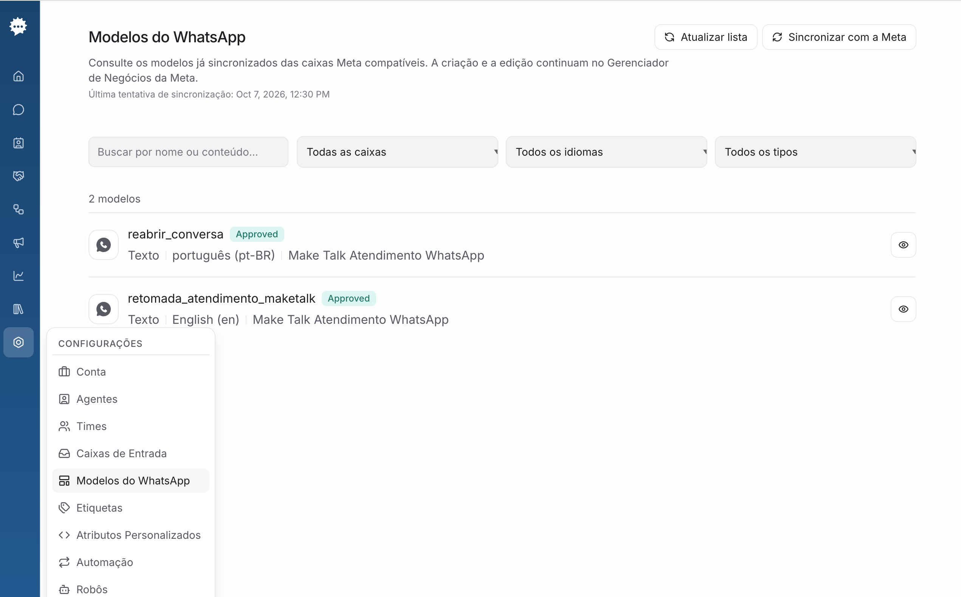961x597 pixels.
Task: Open the Contacts icon in sidebar
Action: click(18, 143)
